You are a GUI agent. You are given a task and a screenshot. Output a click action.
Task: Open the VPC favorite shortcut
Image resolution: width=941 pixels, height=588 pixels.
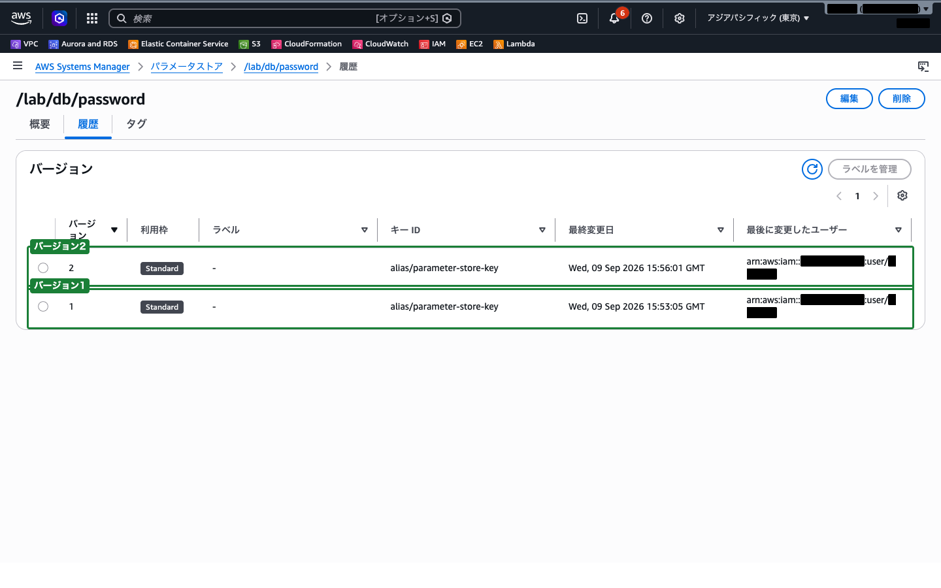tap(25, 44)
